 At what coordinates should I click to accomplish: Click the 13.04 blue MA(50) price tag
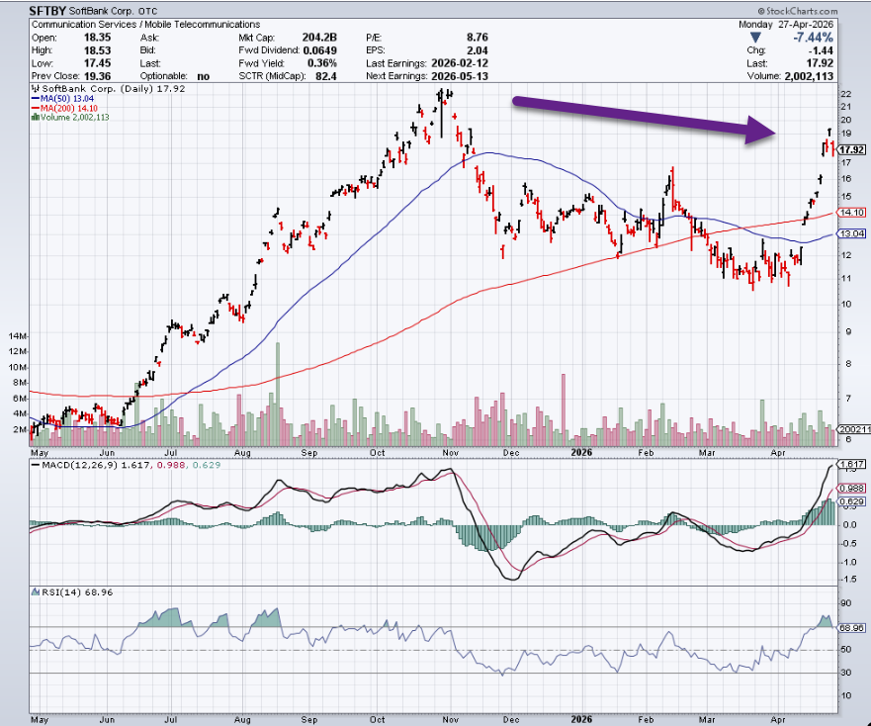point(851,233)
